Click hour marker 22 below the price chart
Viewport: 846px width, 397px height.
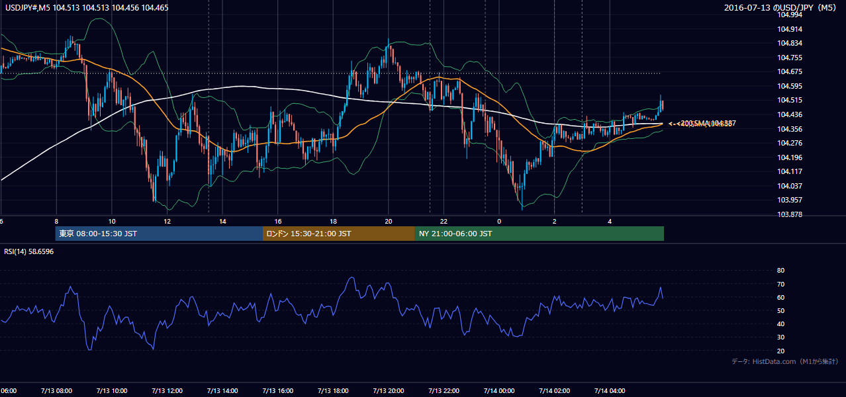pos(444,222)
